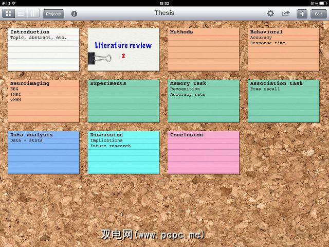Open the Behavioral card
The height and width of the screenshot is (247, 329).
pos(283,50)
